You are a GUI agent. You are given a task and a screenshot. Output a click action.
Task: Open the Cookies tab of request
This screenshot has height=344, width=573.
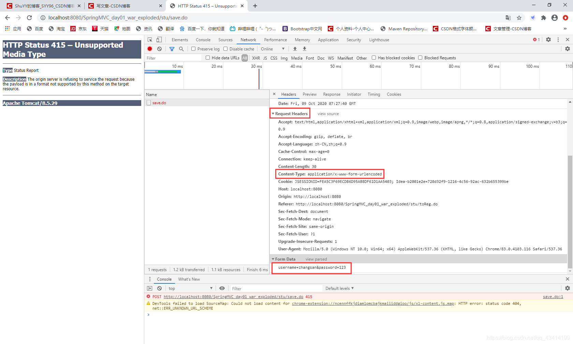pyautogui.click(x=394, y=94)
